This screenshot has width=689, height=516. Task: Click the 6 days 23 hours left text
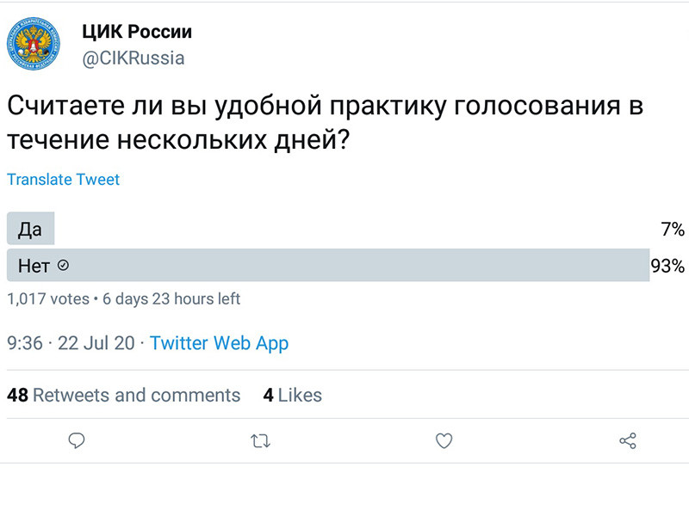pyautogui.click(x=171, y=299)
